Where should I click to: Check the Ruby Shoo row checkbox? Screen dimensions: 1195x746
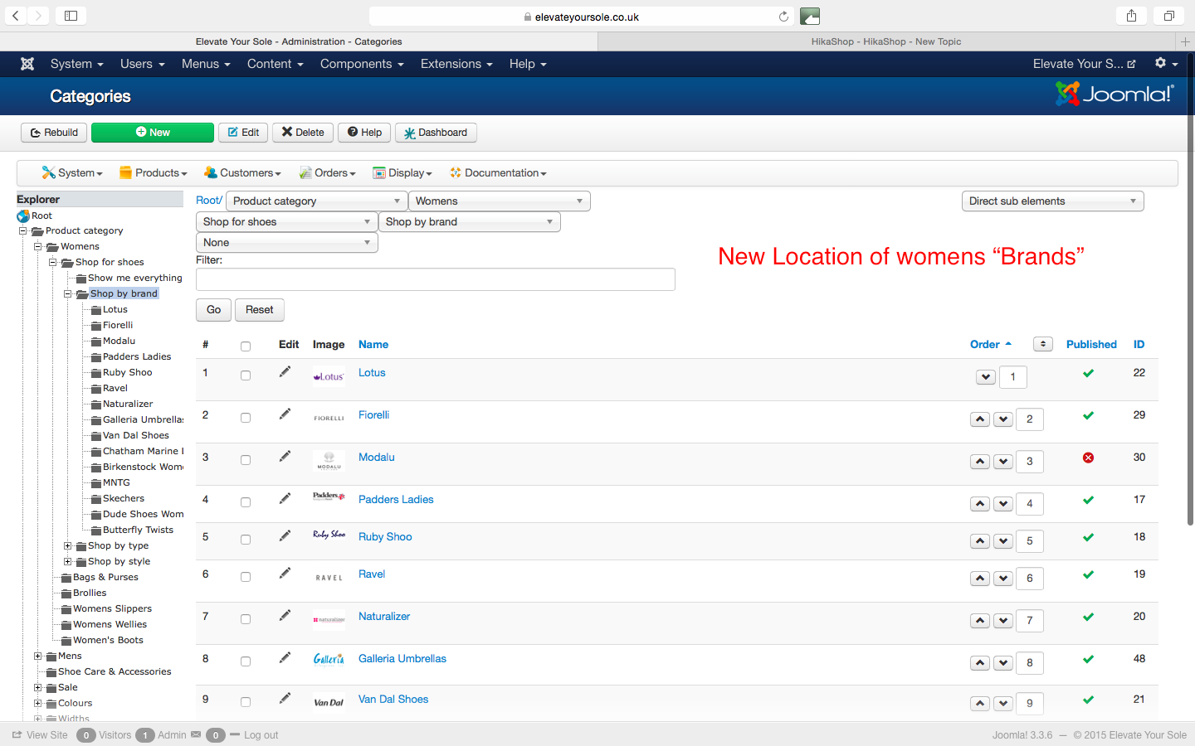coord(246,540)
